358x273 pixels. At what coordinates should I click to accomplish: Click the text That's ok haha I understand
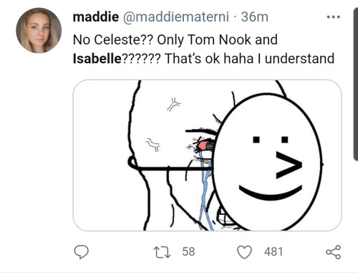[x=249, y=59]
